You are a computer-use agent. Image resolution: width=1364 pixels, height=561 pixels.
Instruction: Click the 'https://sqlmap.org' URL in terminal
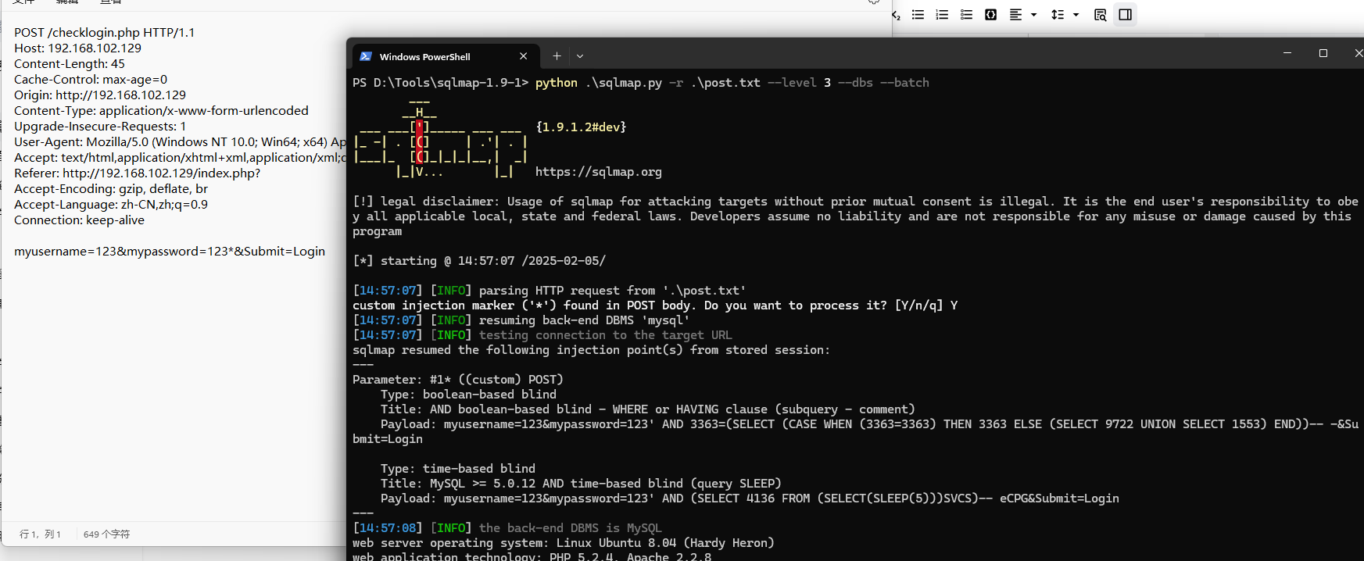tap(598, 172)
